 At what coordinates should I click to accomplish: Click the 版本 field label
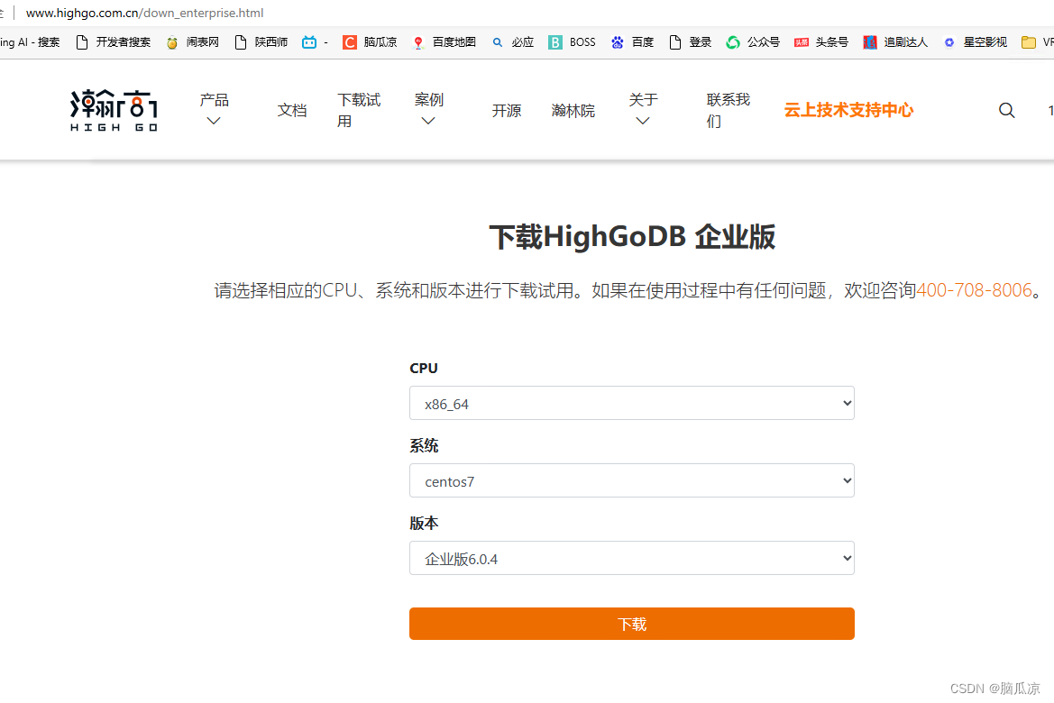click(x=424, y=523)
